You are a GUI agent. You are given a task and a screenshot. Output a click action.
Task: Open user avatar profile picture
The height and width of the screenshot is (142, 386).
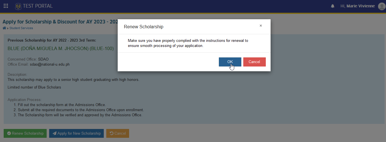coord(382,6)
